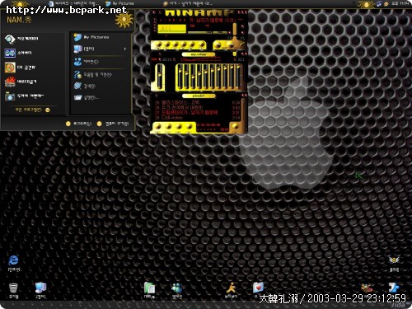The height and width of the screenshot is (309, 412).
Task: Click Winamp previous track knob
Action: click(158, 44)
